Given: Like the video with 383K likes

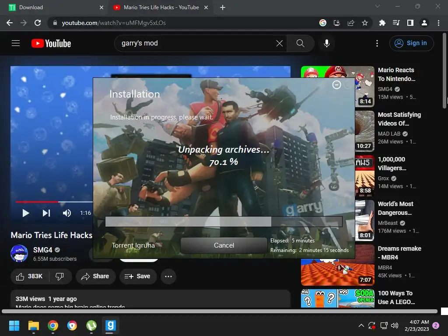Looking at the screenshot, I should pos(29,276).
